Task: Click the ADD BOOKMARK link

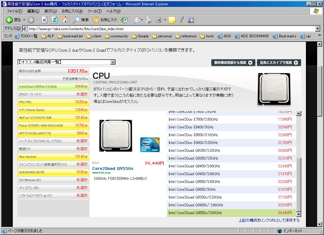Action: pos(252,36)
